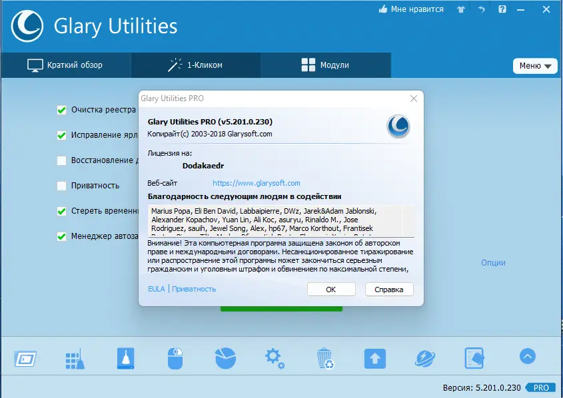
Task: Click the Glarysoft logo in the About dialog
Action: (398, 126)
